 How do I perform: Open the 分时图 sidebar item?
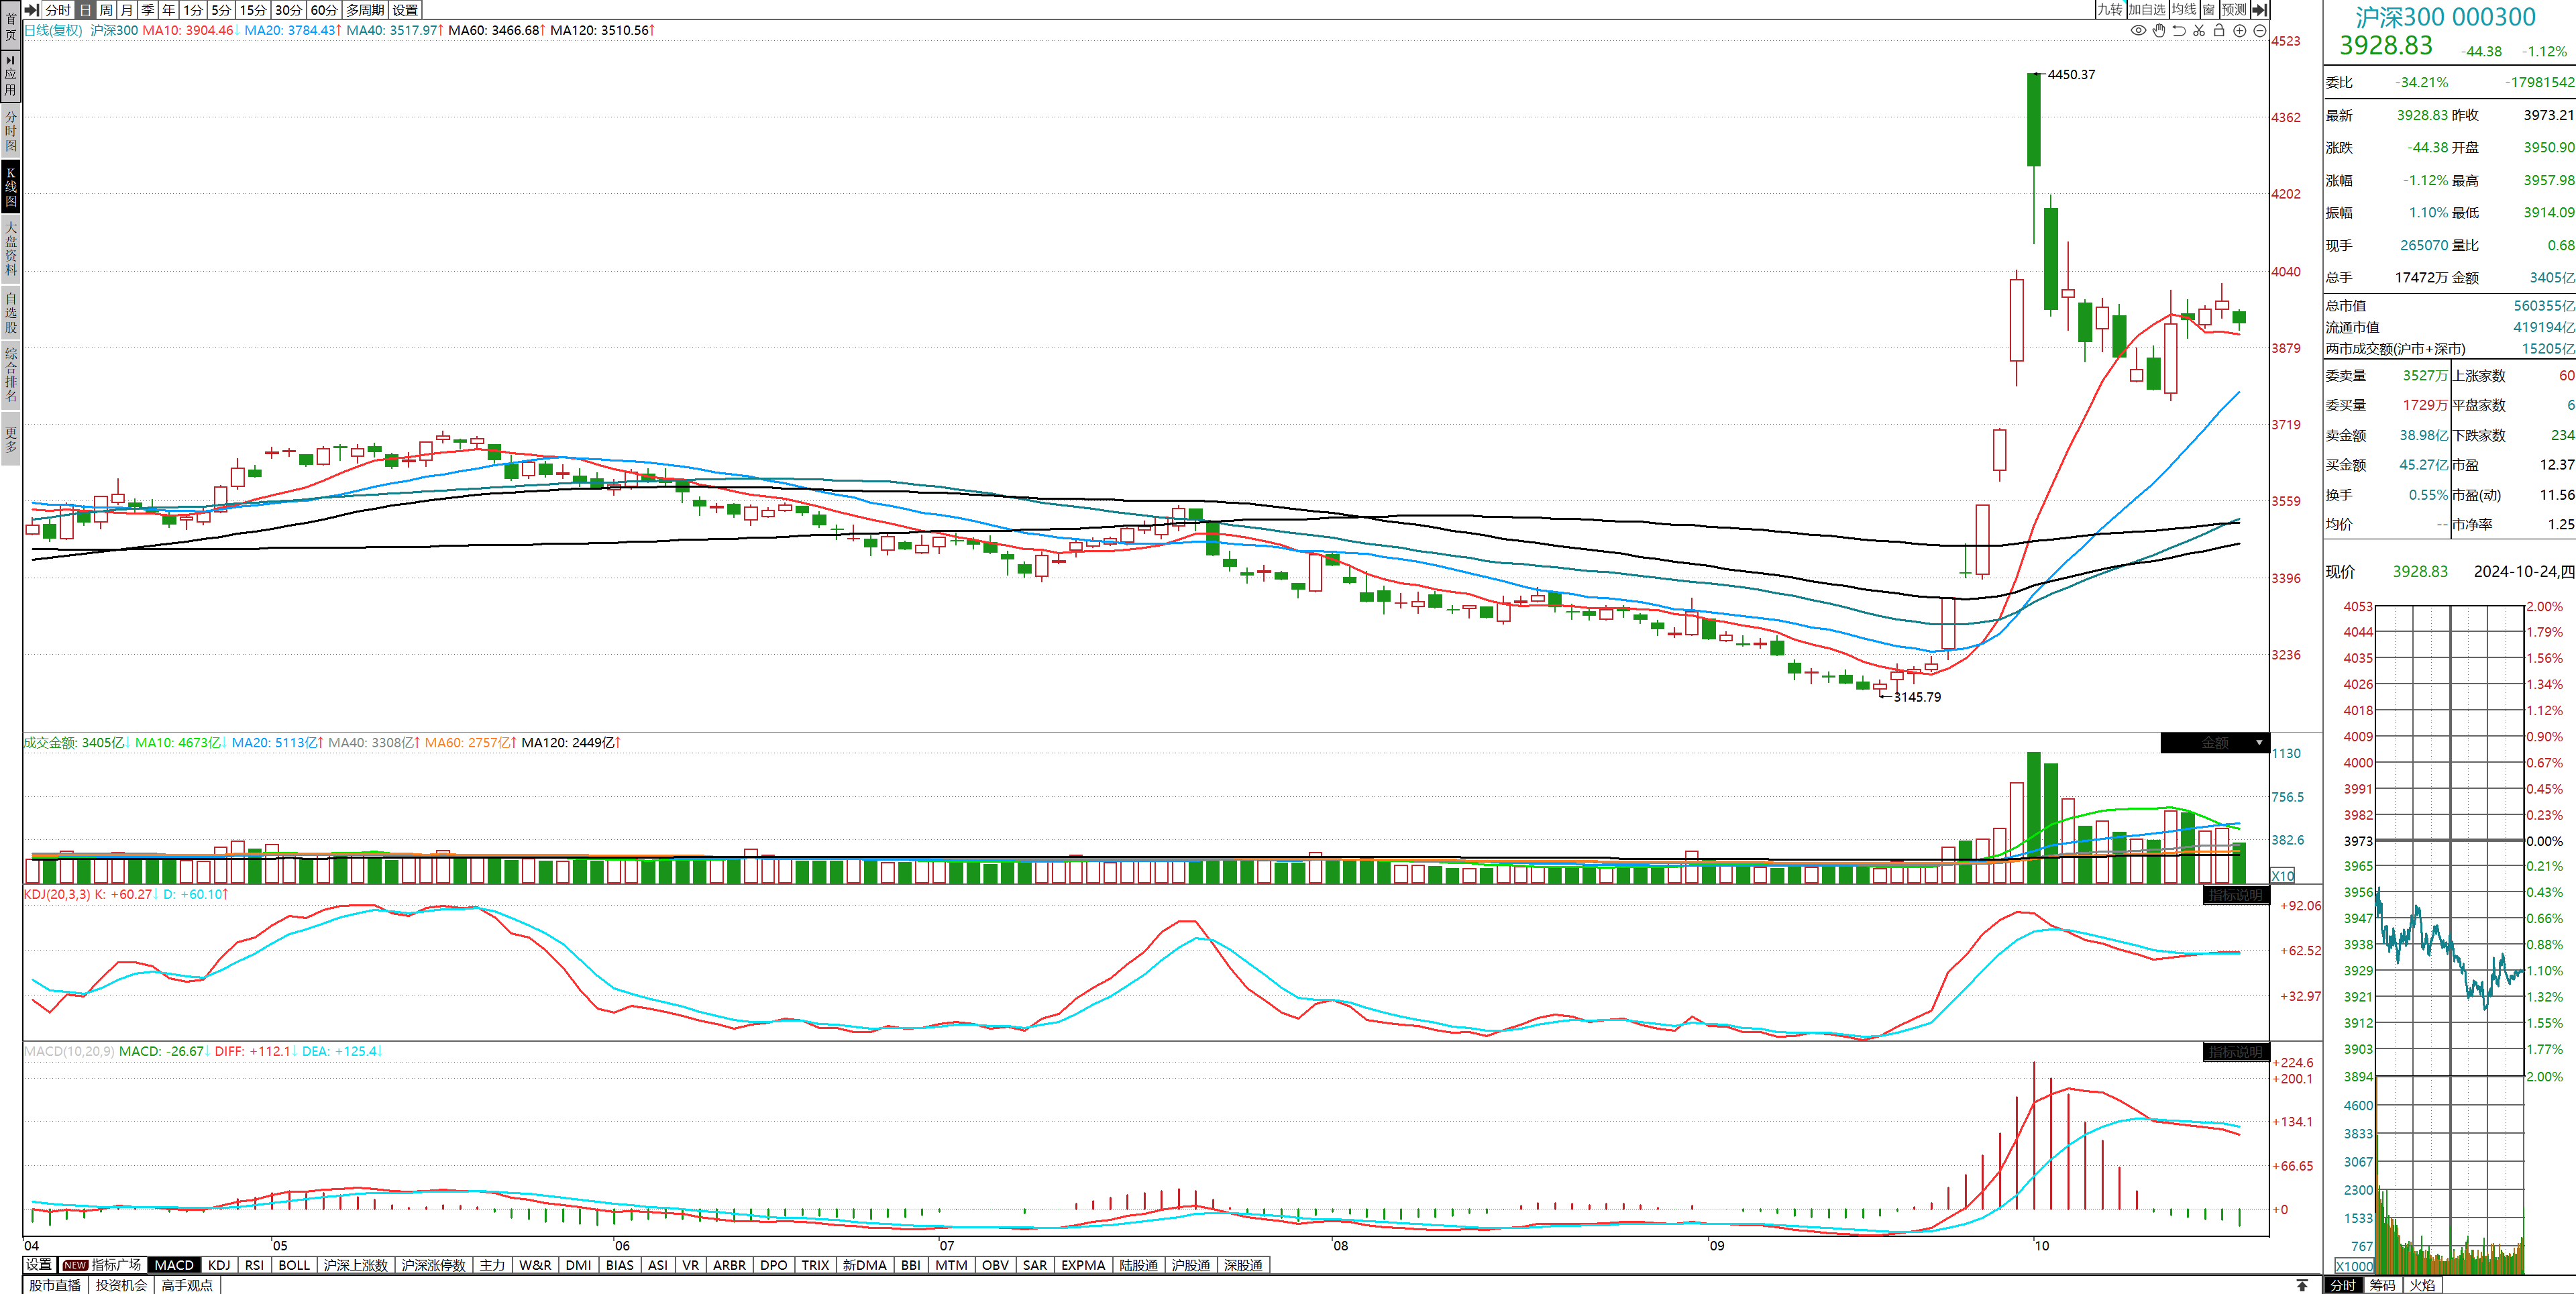pos(11,131)
